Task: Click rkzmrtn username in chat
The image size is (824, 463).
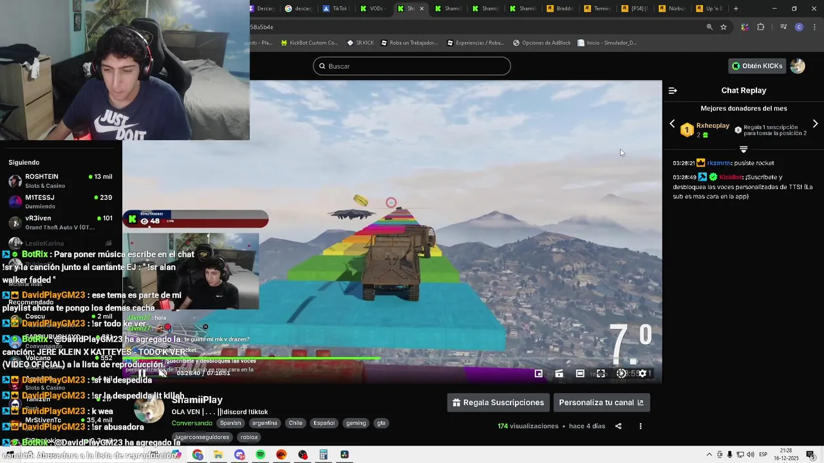Action: coord(719,163)
